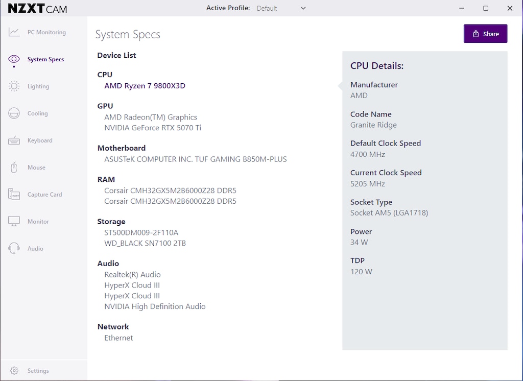The width and height of the screenshot is (523, 381).
Task: Click the NZXT CAM logo
Action: tap(37, 8)
